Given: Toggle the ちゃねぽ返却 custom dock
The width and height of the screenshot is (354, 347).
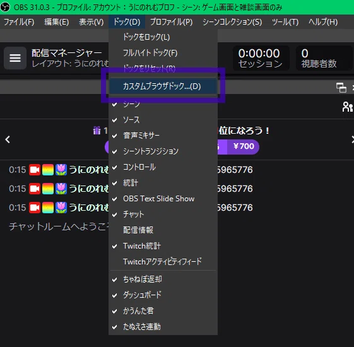Looking at the screenshot, I should 163,279.
